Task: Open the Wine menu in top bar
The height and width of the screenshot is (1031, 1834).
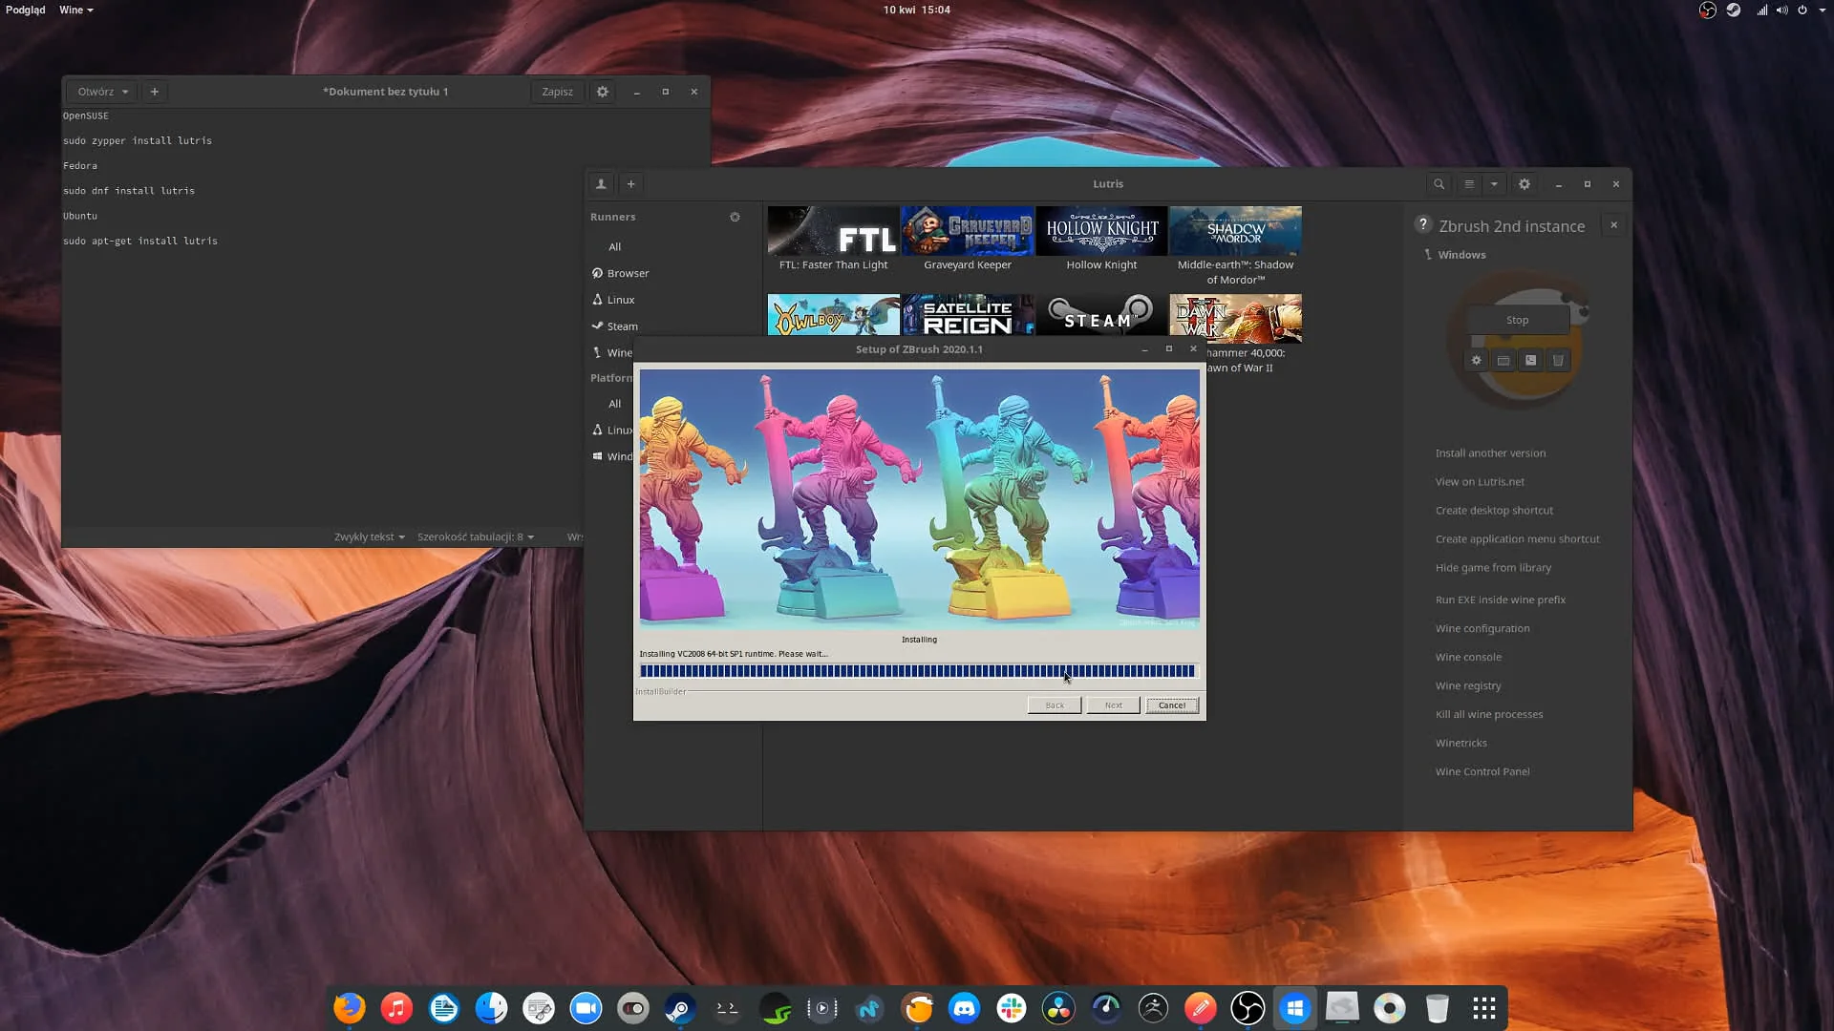Action: [x=75, y=10]
